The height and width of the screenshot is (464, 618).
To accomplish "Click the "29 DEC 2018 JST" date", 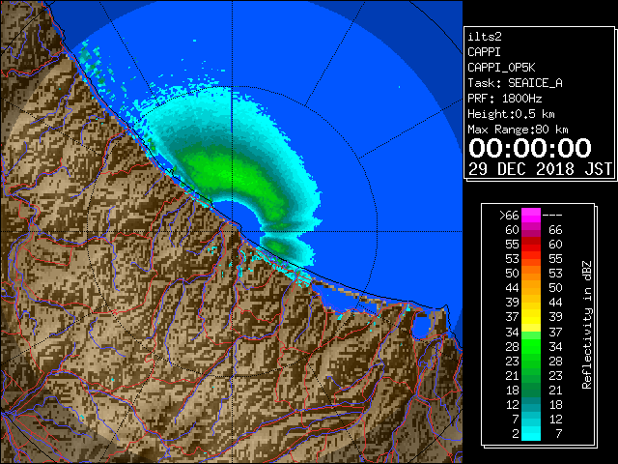I will tap(541, 169).
